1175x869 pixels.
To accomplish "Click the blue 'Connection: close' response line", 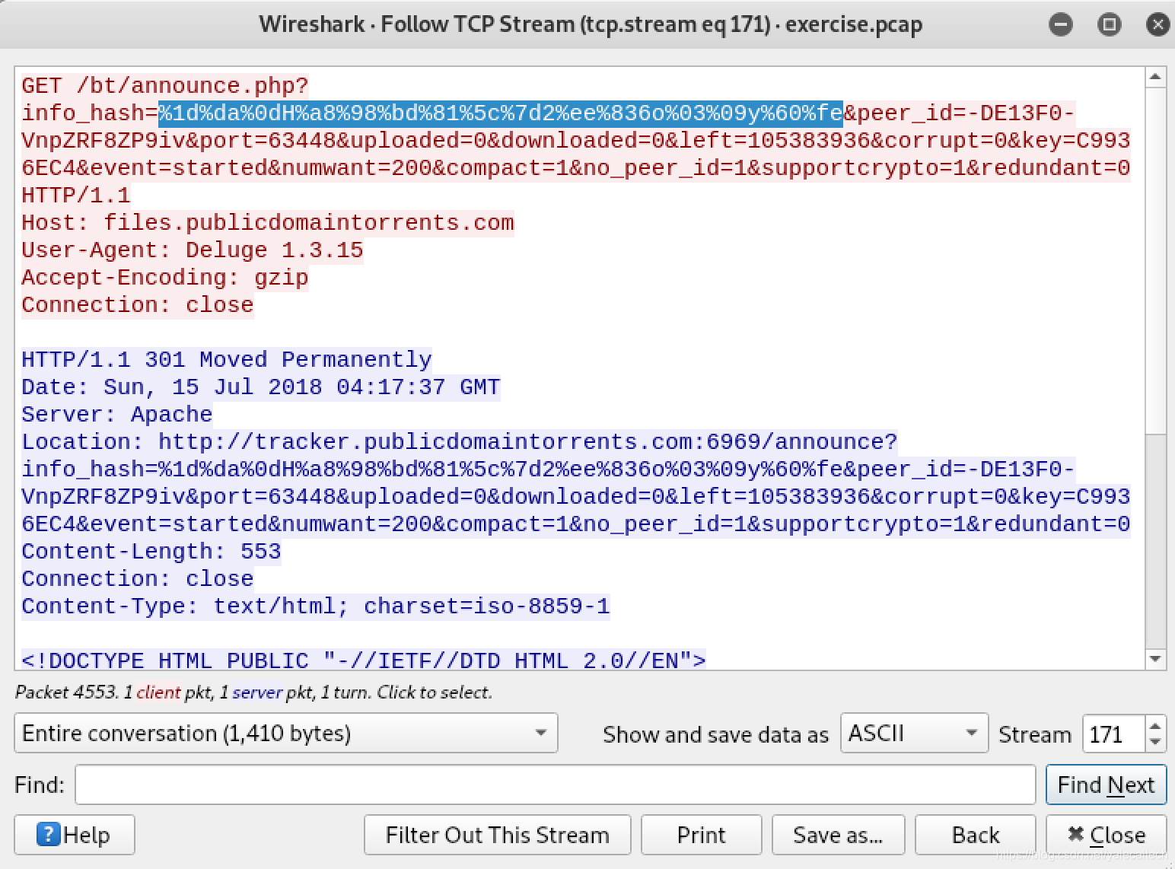I will (138, 578).
